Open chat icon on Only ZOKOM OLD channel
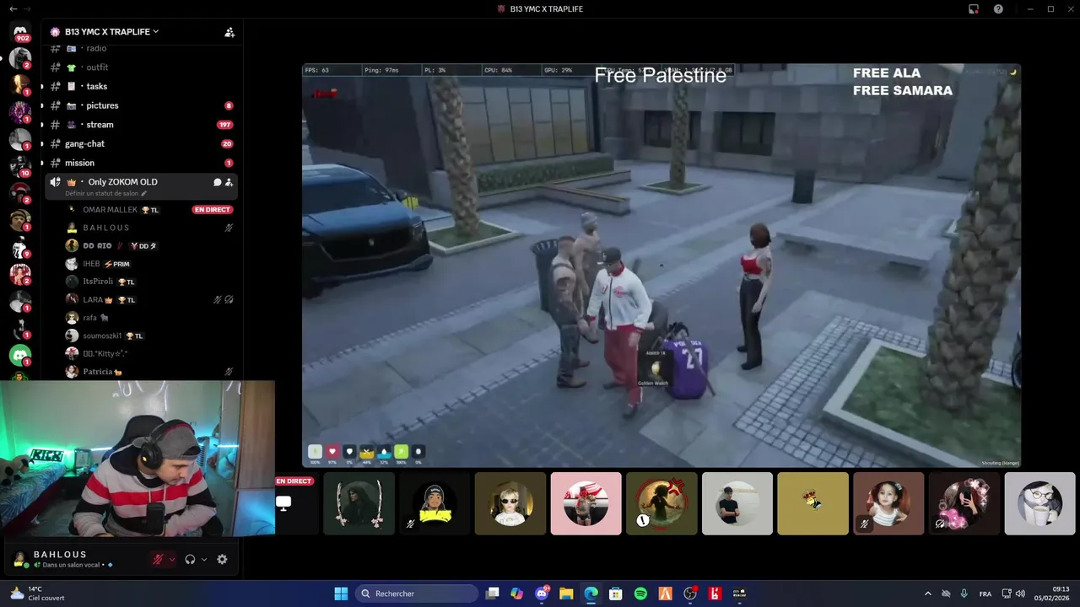 217,182
